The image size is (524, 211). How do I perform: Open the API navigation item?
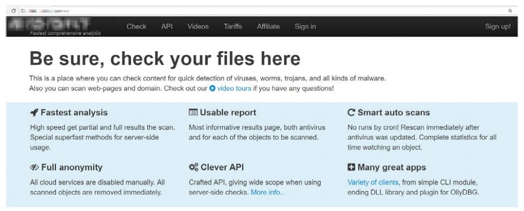tap(167, 26)
